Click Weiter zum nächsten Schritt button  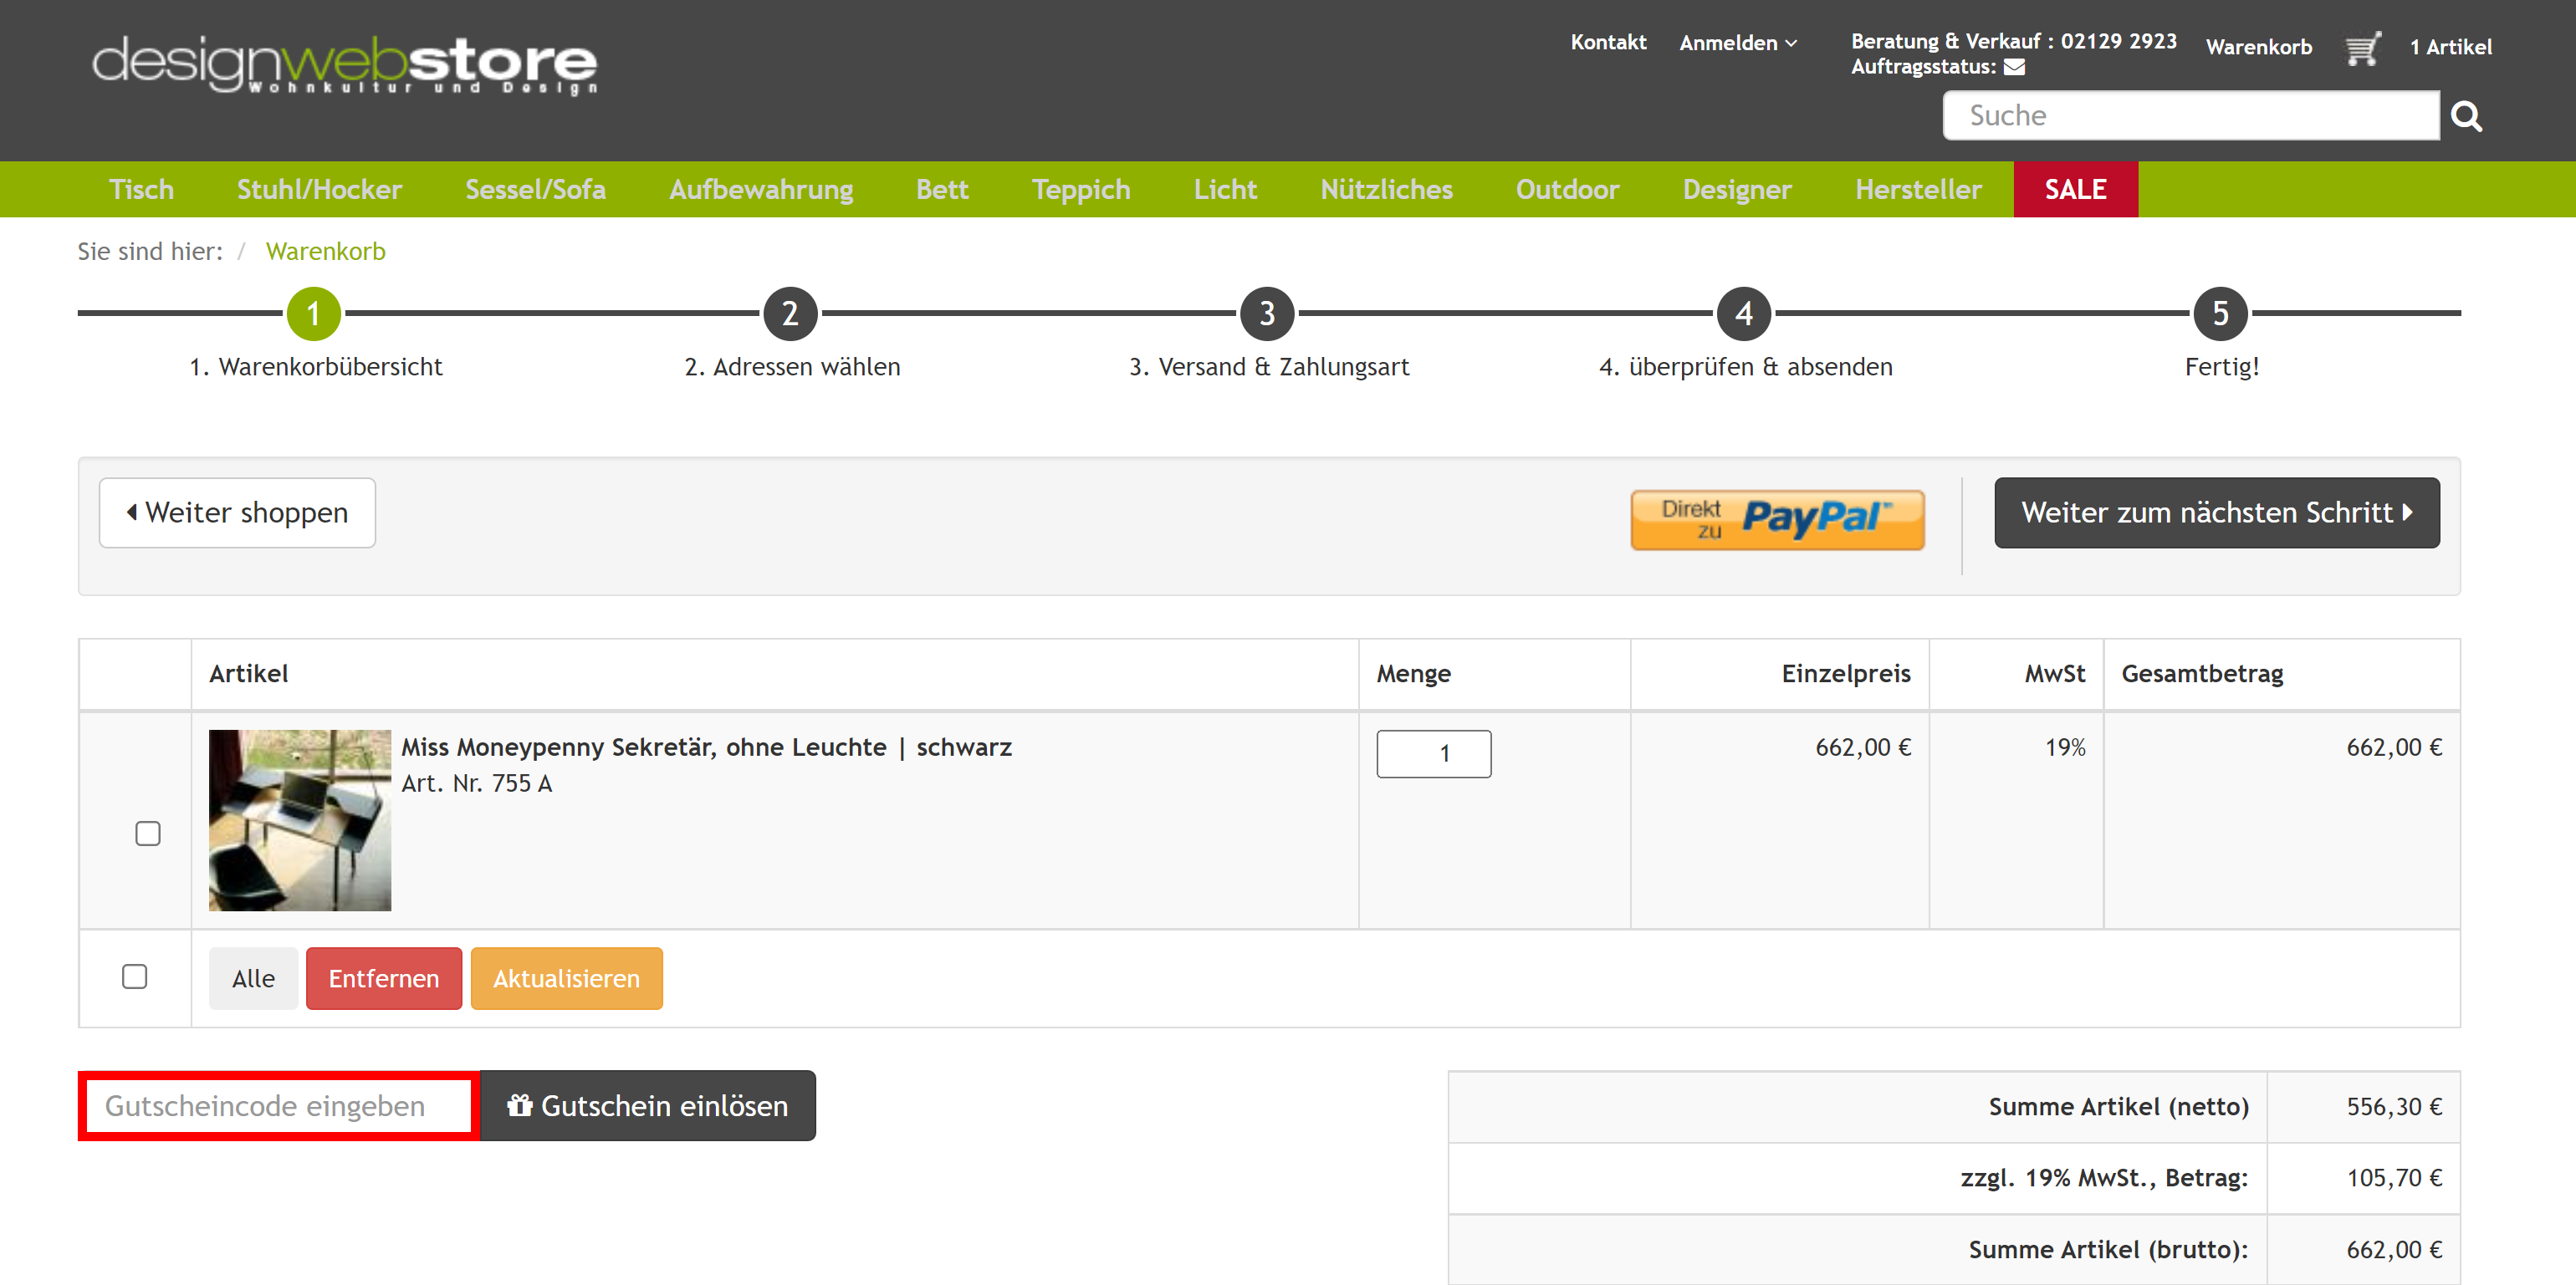tap(2217, 513)
